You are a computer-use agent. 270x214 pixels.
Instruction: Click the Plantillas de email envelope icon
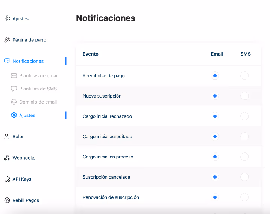pos(14,75)
